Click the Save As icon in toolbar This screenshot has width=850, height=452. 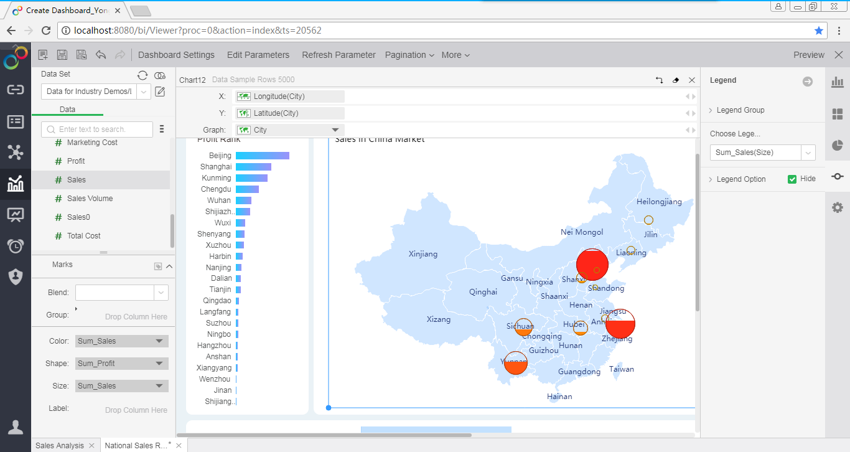[x=82, y=55]
